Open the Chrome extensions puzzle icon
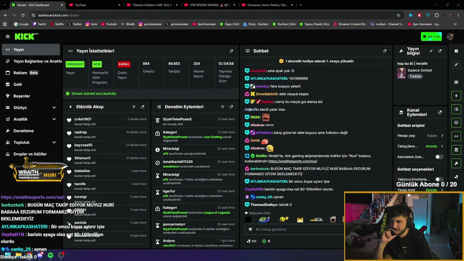Screen dimensions: 464x261 pos(436,15)
